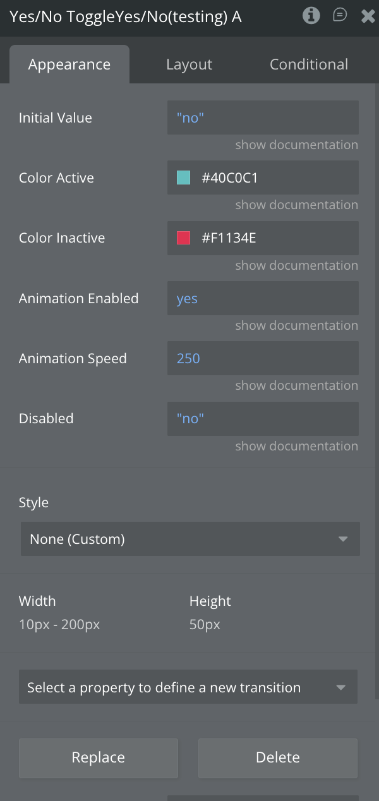Switch to the Layout tab
This screenshot has height=801, width=379.
click(189, 64)
